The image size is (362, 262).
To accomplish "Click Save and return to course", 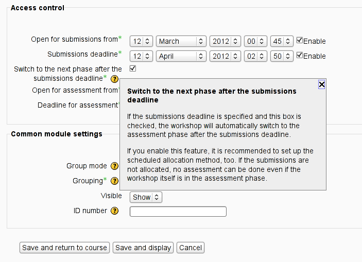I will coord(64,248).
